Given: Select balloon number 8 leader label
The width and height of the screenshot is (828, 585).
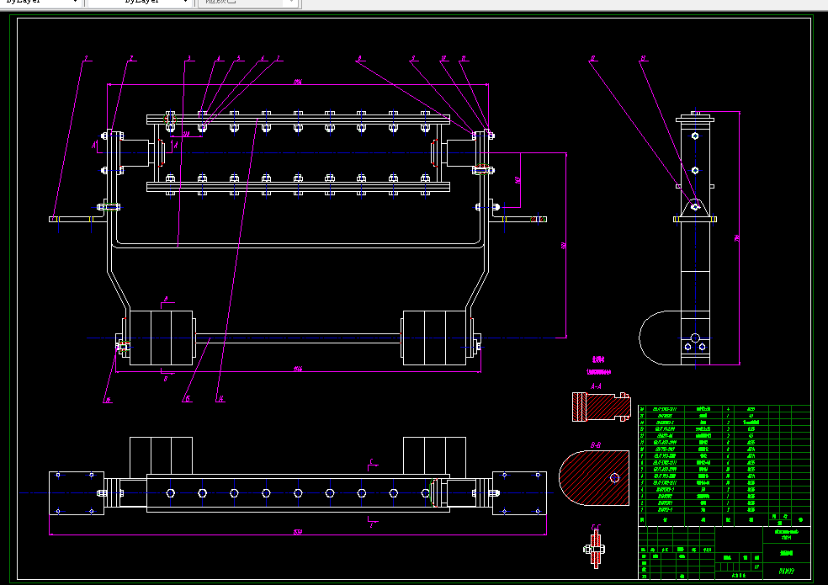Looking at the screenshot, I should pos(359,58).
